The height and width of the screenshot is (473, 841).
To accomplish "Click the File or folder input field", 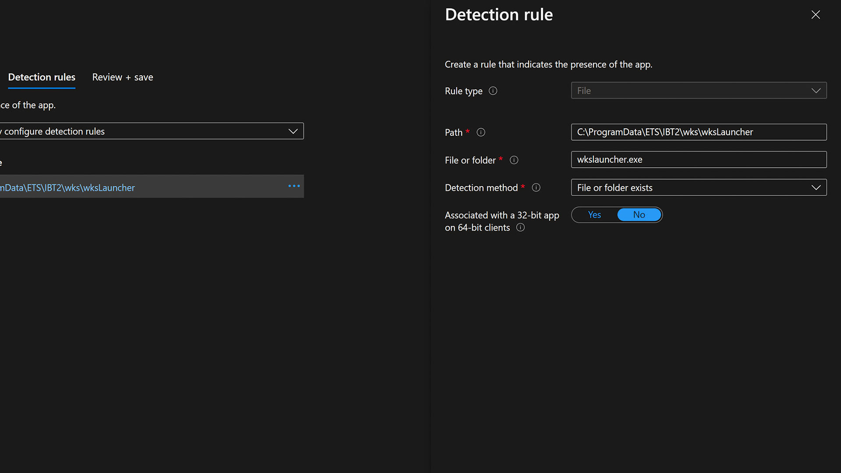I will [698, 160].
